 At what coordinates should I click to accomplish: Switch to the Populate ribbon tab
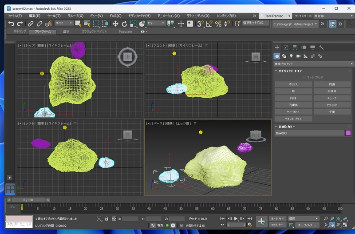click(x=125, y=32)
